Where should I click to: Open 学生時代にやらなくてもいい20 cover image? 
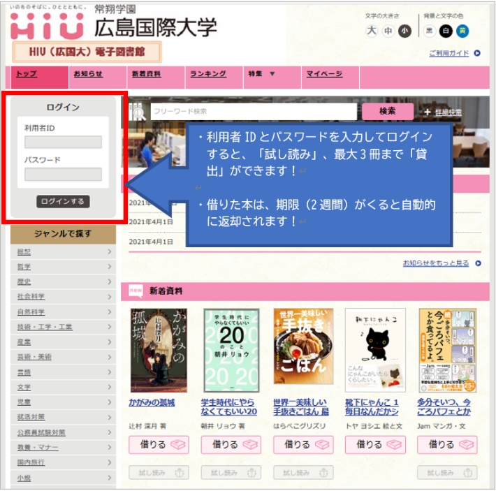pyautogui.click(x=231, y=351)
